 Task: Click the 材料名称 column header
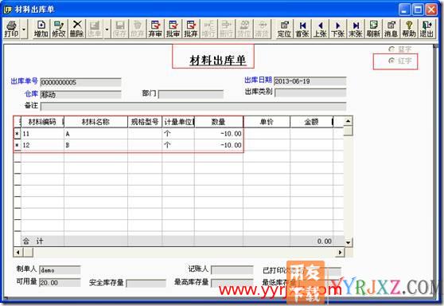95,122
